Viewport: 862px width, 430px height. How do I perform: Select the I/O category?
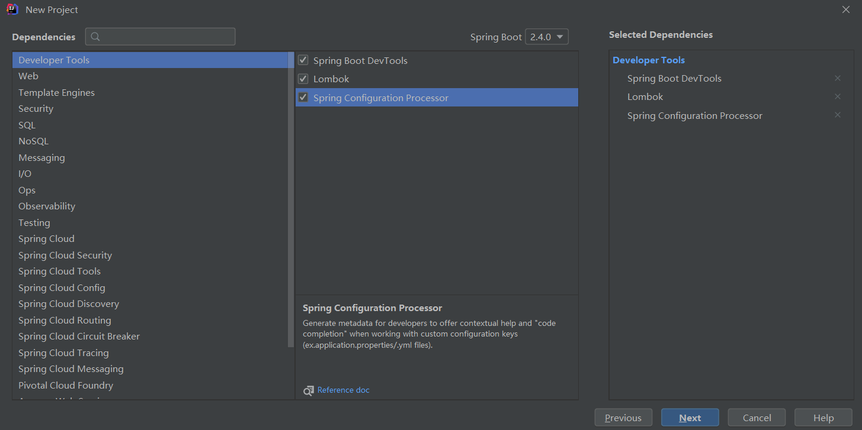150,174
